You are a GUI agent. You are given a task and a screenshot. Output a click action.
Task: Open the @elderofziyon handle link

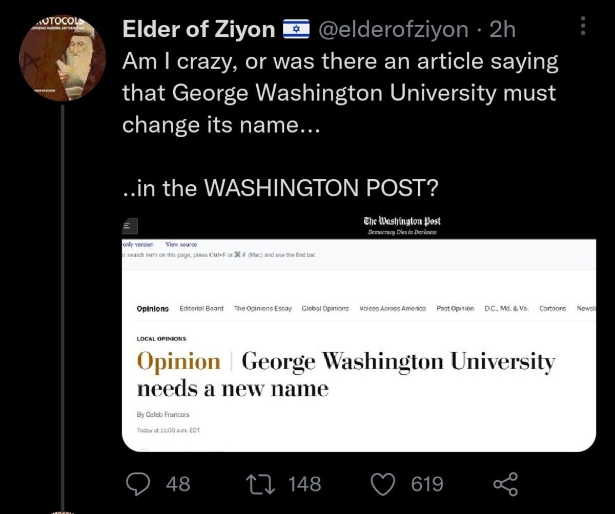(394, 30)
